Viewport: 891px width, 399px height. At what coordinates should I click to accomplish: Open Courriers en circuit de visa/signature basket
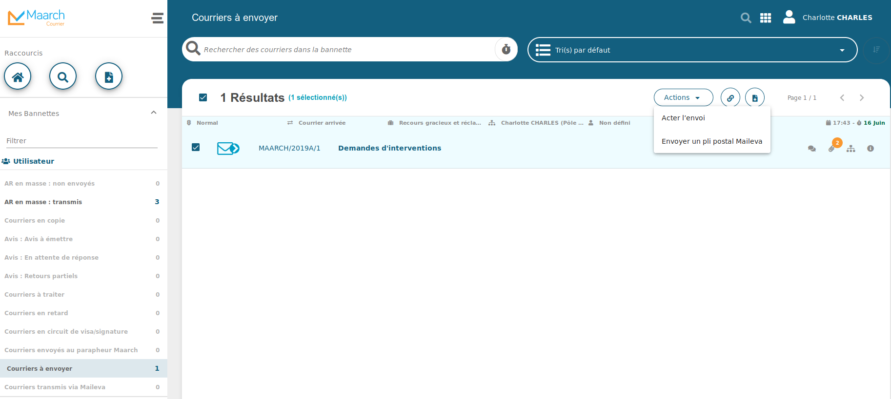pyautogui.click(x=83, y=332)
